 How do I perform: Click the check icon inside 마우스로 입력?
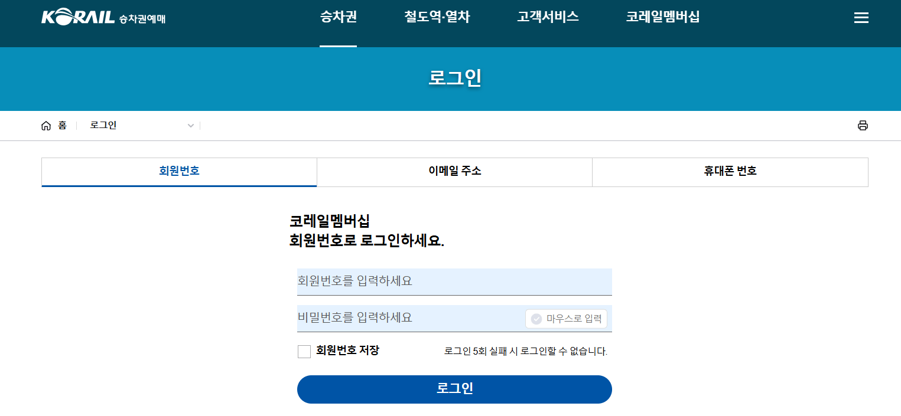[536, 319]
